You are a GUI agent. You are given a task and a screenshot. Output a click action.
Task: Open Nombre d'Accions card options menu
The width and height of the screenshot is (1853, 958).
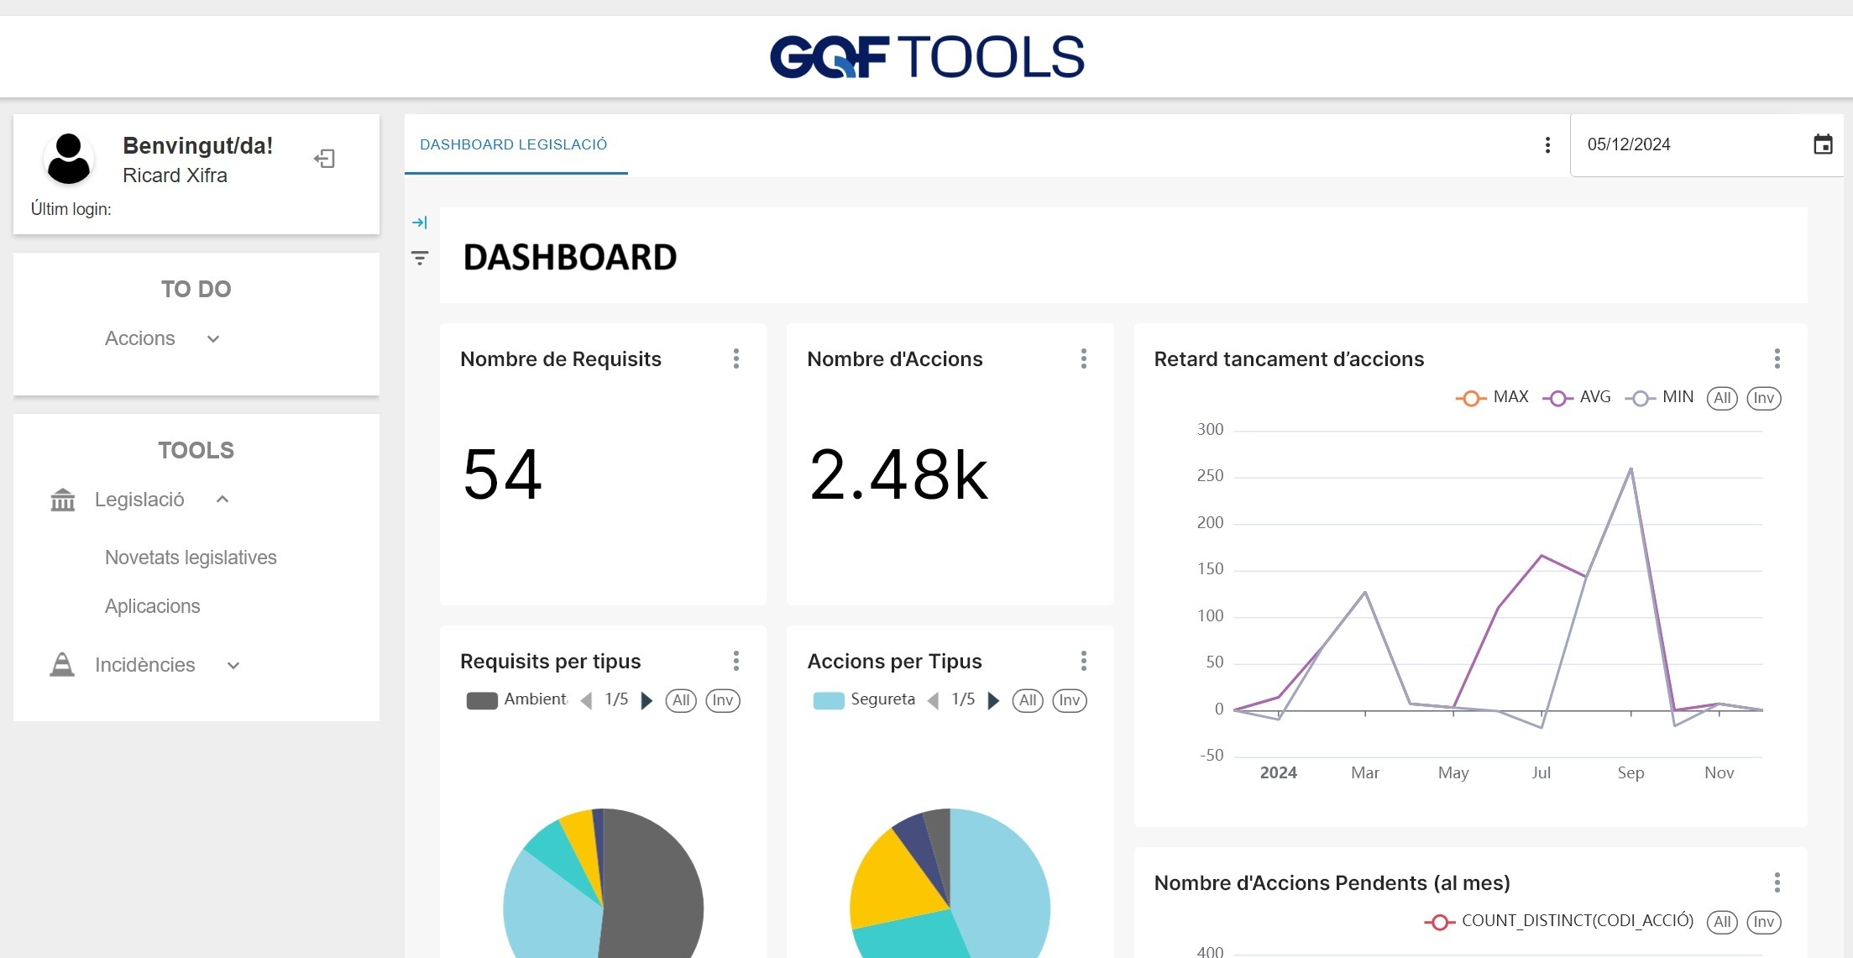point(1084,359)
